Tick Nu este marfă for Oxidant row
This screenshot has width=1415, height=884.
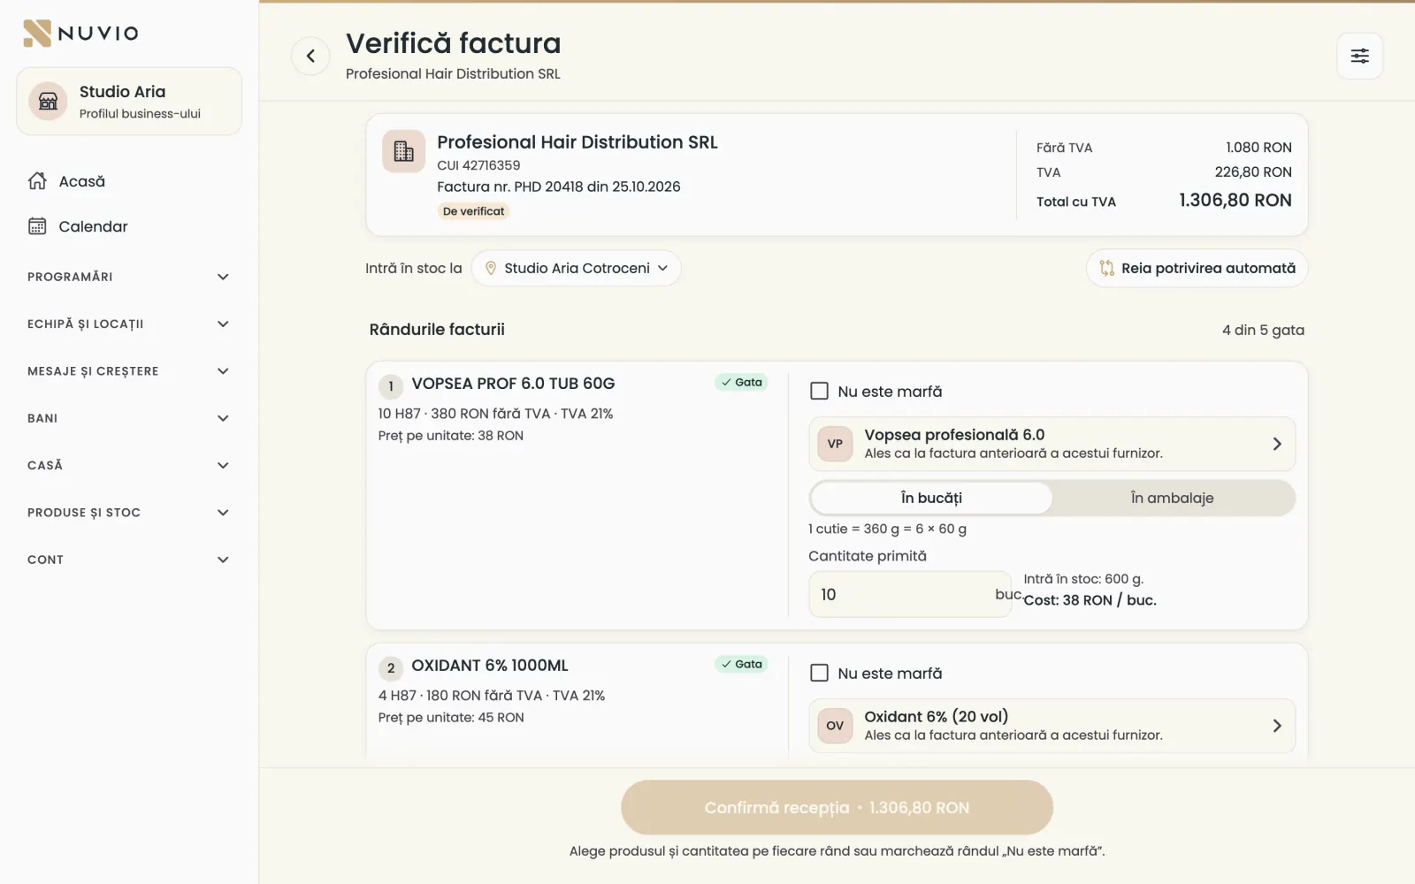(x=820, y=673)
